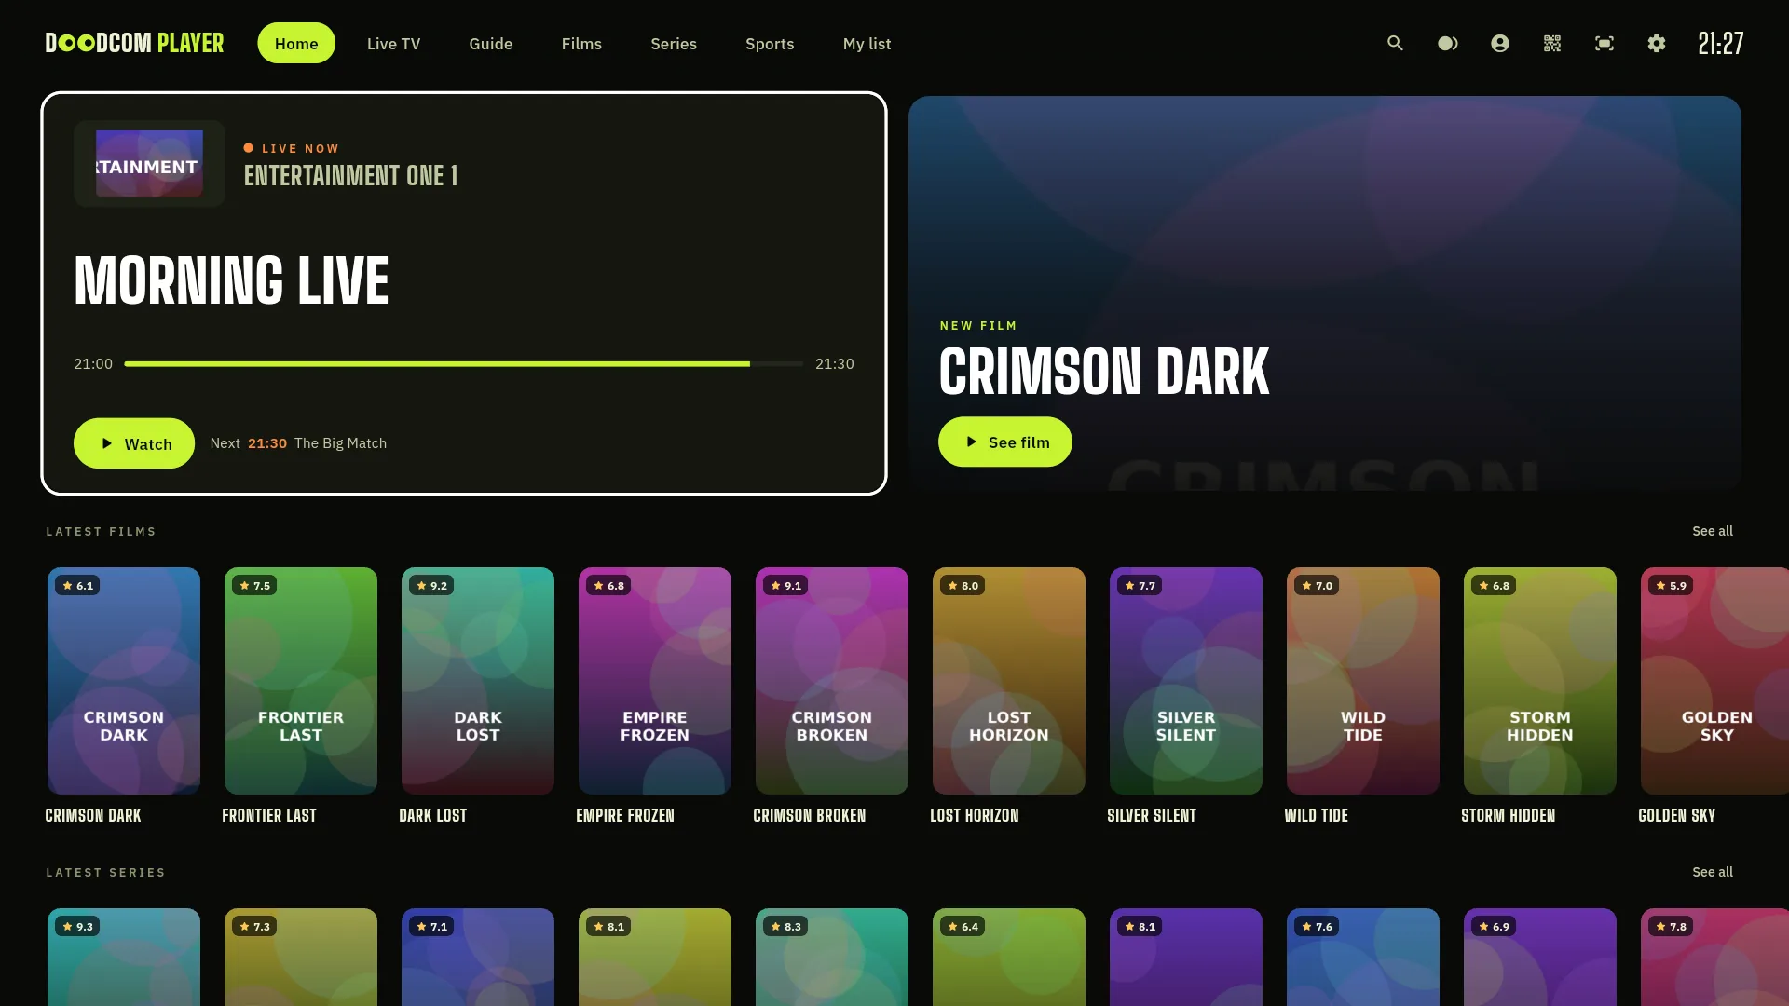The height and width of the screenshot is (1006, 1789).
Task: Open the Empire Frozen film poster
Action: (654, 681)
